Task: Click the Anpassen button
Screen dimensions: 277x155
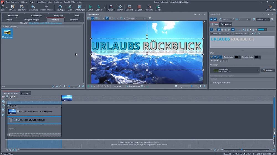Action: (x=268, y=70)
